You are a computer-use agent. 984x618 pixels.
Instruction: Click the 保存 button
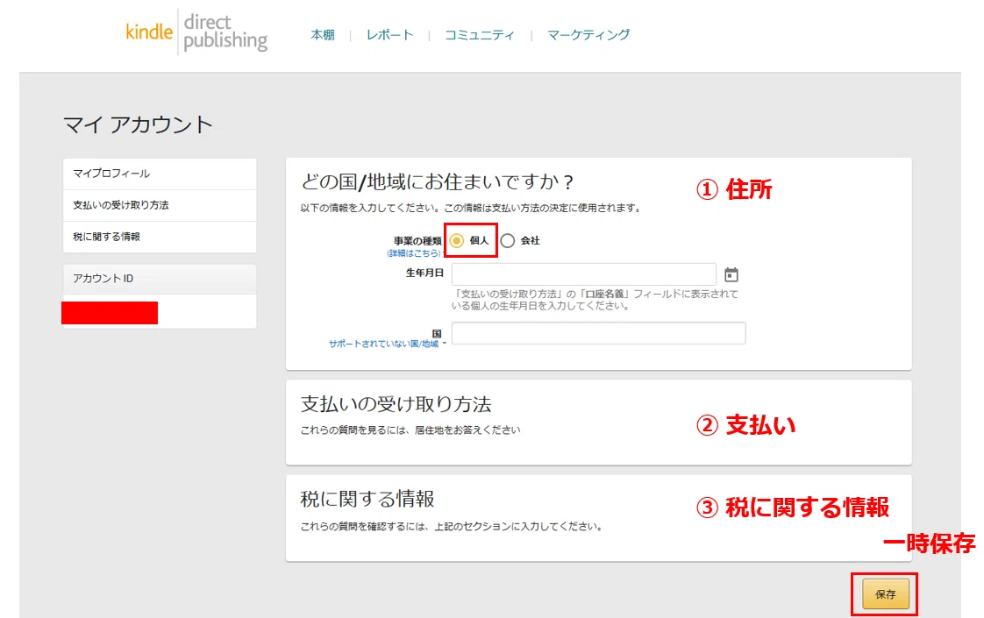tap(886, 593)
